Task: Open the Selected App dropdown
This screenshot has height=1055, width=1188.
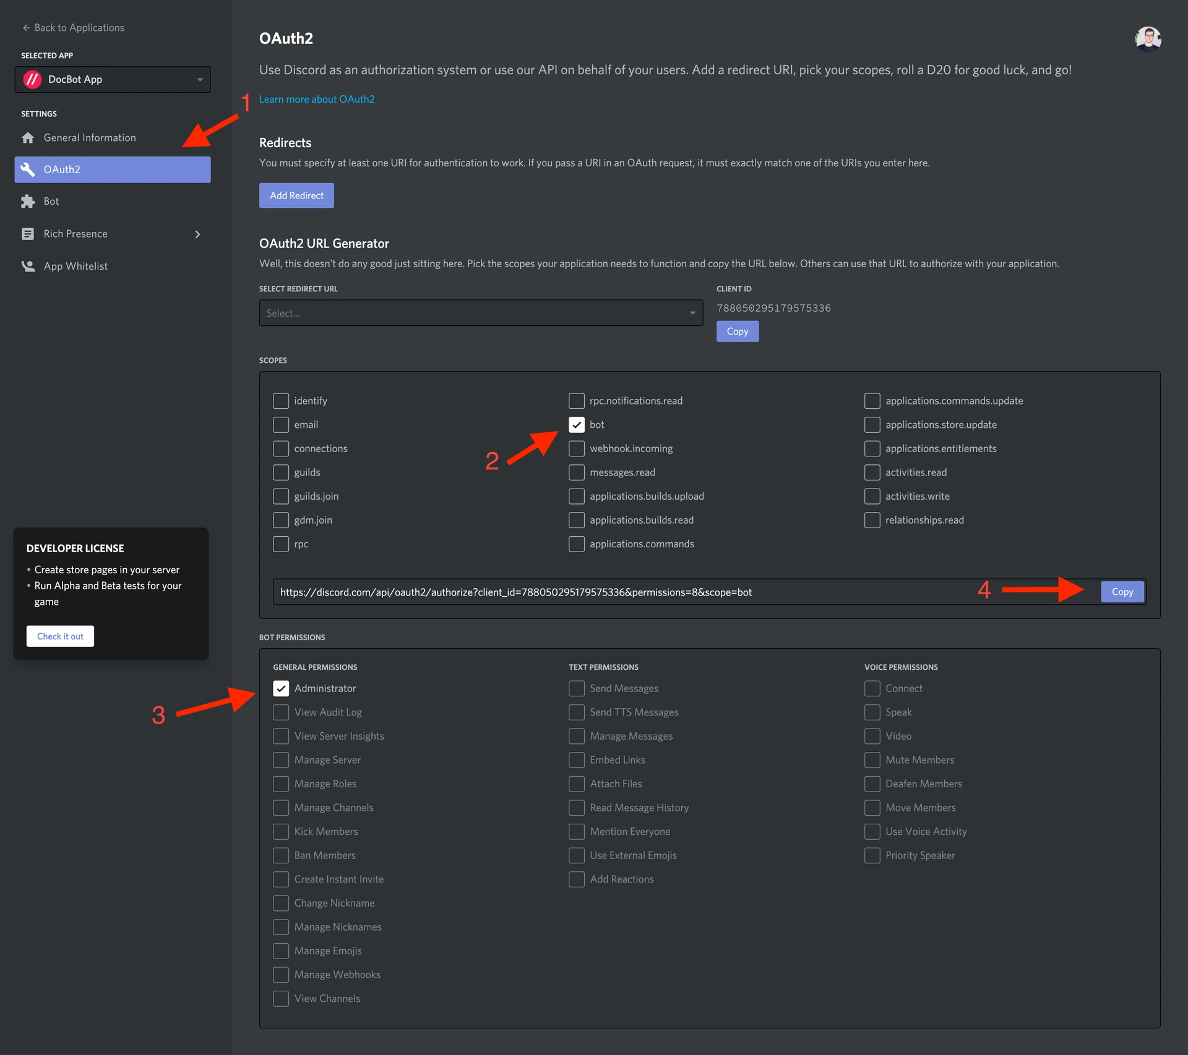Action: coord(199,79)
